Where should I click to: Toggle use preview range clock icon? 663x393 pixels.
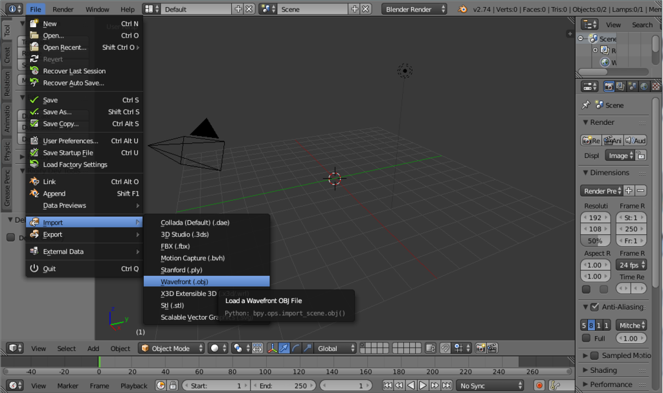coord(161,385)
